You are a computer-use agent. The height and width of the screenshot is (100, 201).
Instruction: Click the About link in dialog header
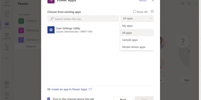coord(143,1)
